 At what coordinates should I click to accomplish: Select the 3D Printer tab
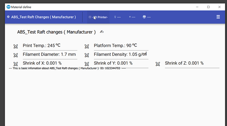coord(98,17)
